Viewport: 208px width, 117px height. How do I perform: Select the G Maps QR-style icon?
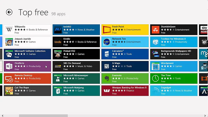(107, 66)
